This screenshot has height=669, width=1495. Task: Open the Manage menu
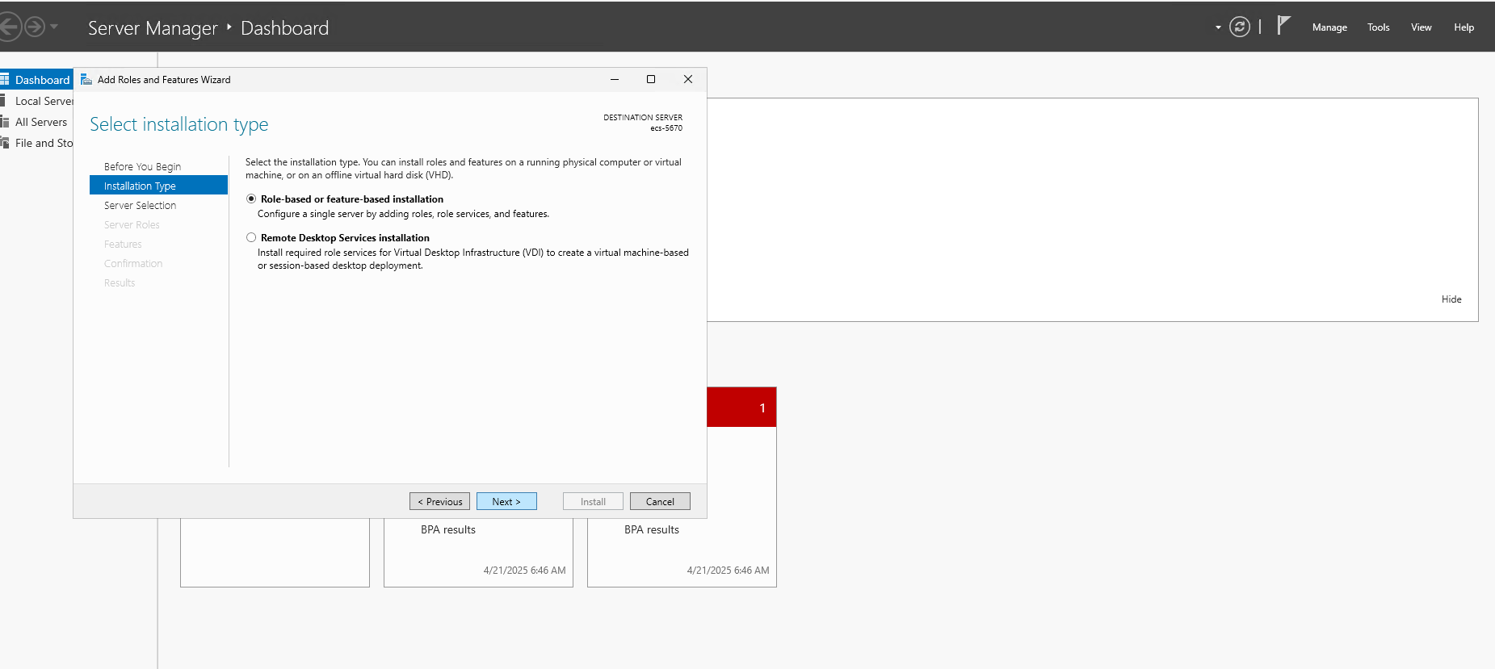click(1329, 27)
